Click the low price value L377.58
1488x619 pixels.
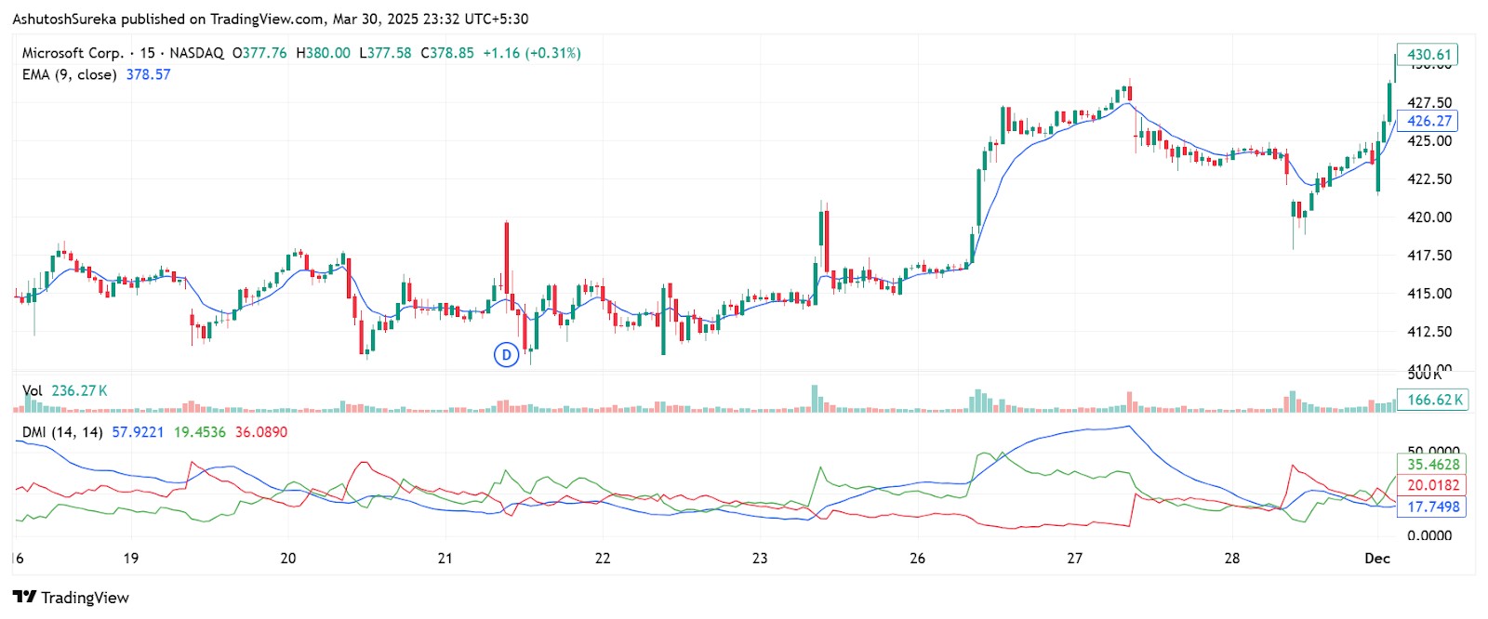click(x=386, y=53)
